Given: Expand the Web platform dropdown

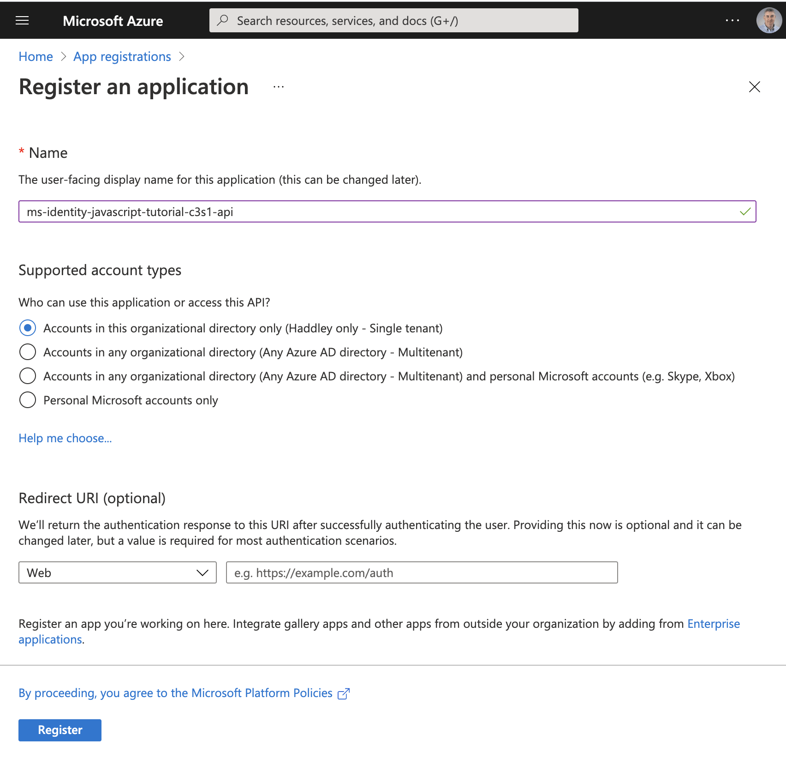Looking at the screenshot, I should (x=118, y=573).
